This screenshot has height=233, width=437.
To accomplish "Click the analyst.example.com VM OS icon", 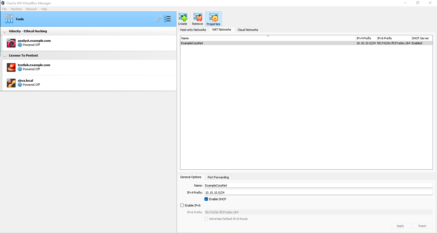I will [11, 43].
